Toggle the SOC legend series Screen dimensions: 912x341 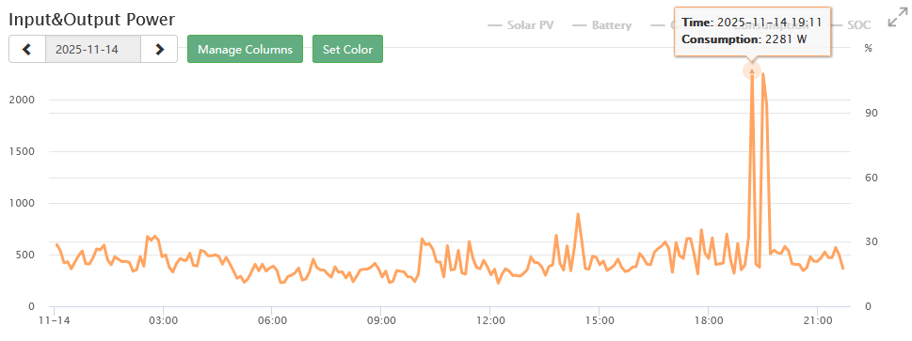pyautogui.click(x=852, y=25)
